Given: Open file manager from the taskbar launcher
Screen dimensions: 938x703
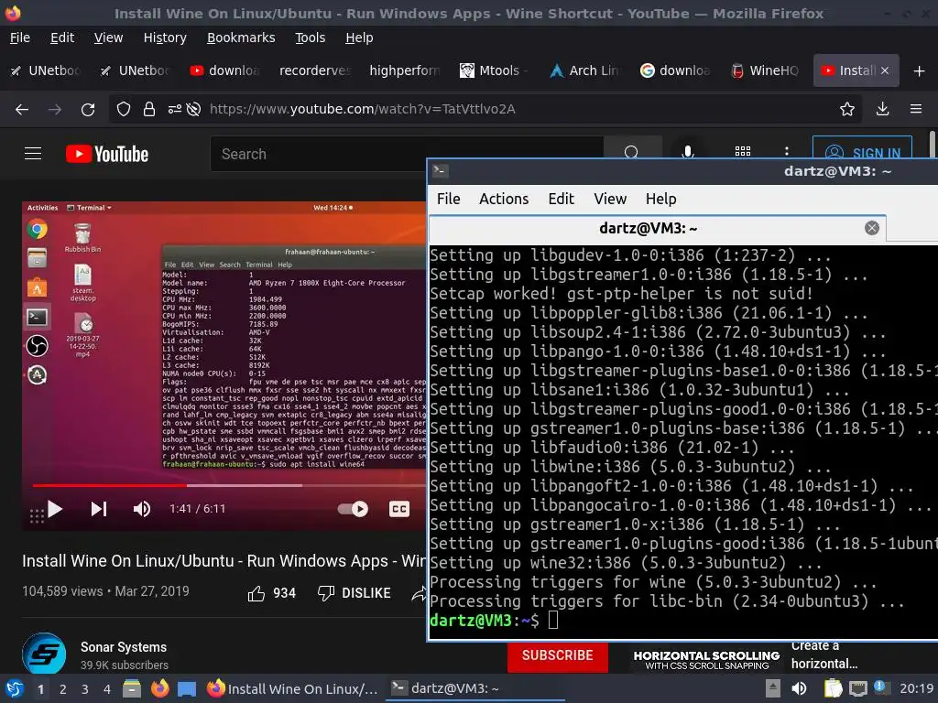Looking at the screenshot, I should pos(131,688).
